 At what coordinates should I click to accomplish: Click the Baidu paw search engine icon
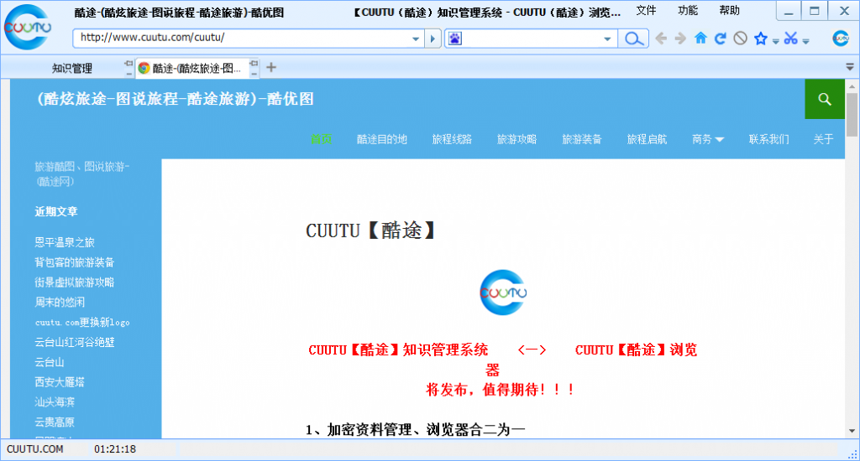tap(455, 39)
